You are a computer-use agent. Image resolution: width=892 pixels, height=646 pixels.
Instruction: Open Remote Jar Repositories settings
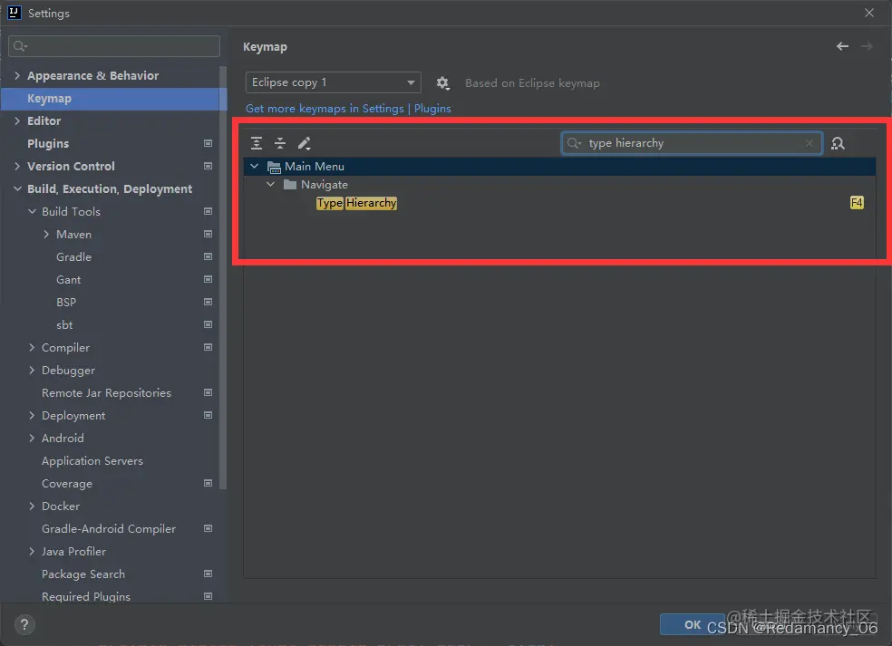pyautogui.click(x=106, y=393)
